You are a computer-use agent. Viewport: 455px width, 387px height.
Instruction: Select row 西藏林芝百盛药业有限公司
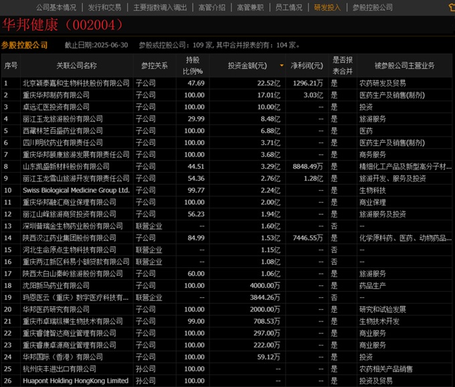pyautogui.click(x=227, y=131)
